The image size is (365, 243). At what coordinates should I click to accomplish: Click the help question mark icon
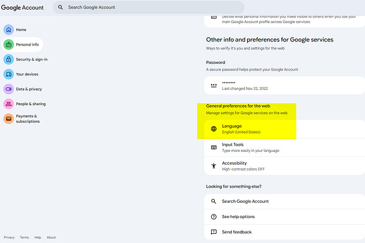[x=214, y=217]
